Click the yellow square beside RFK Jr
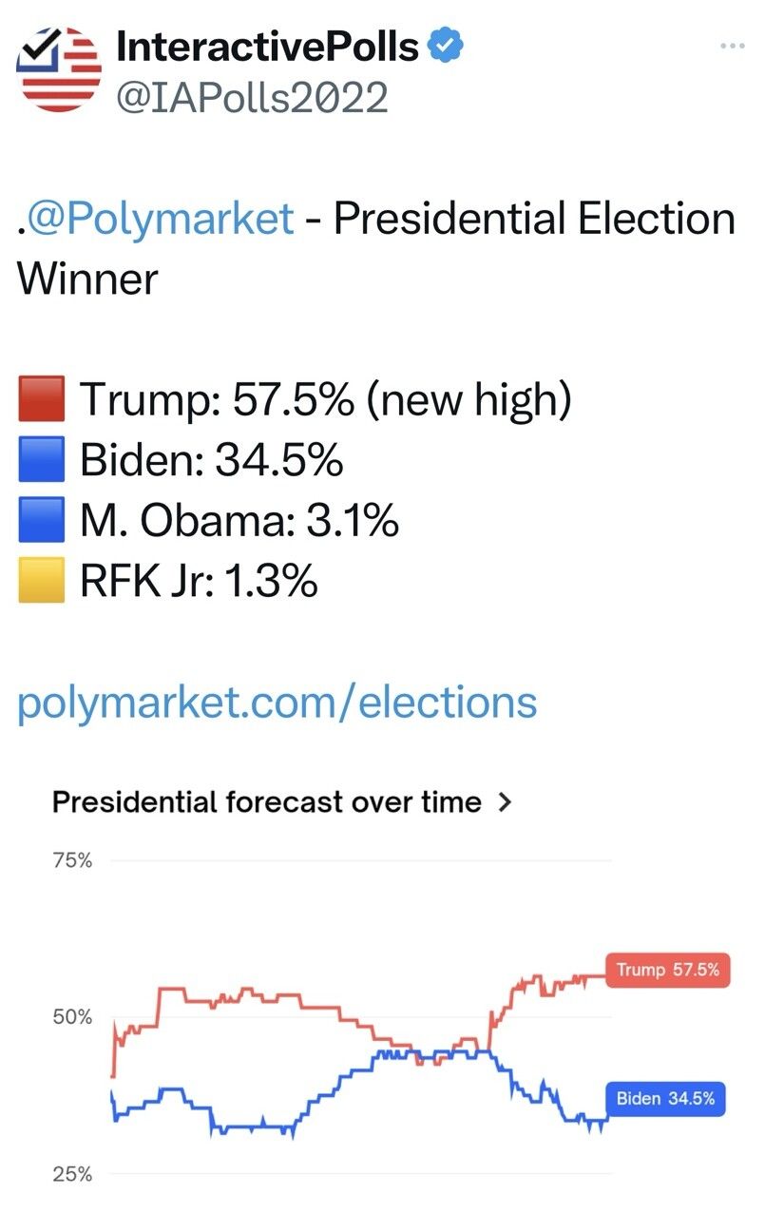The width and height of the screenshot is (765, 1213). (42, 581)
